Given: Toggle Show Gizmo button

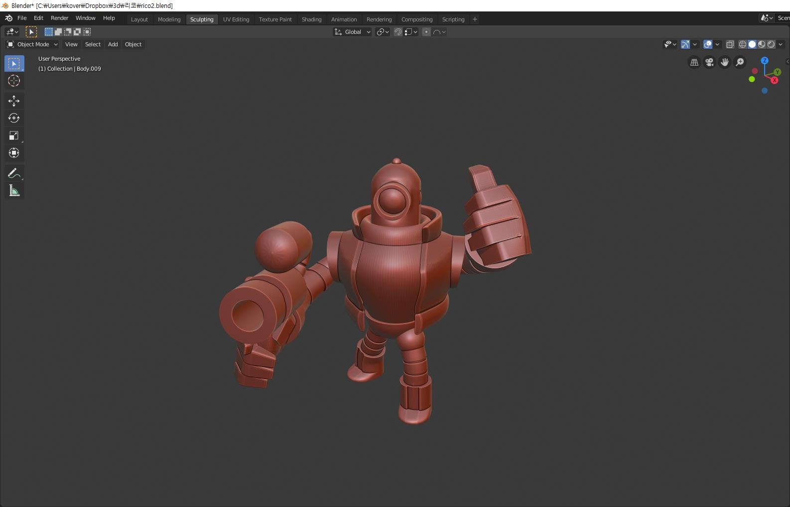Looking at the screenshot, I should click(x=685, y=44).
